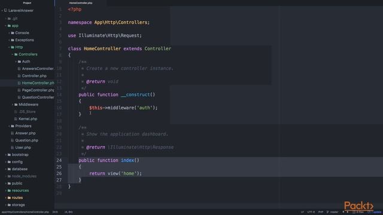Expand the public folder
This screenshot has height=215, width=383.
[5, 183]
